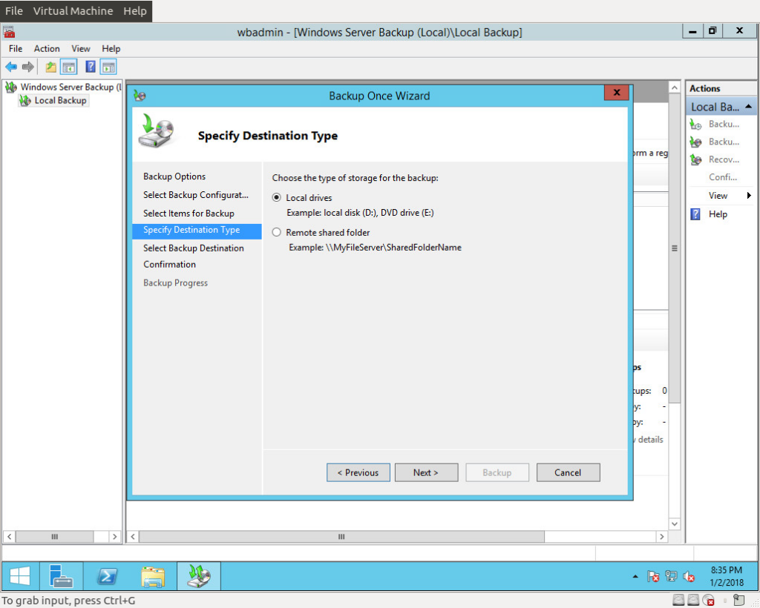
Task: Click Configure Performance Settings action
Action: pyautogui.click(x=723, y=177)
